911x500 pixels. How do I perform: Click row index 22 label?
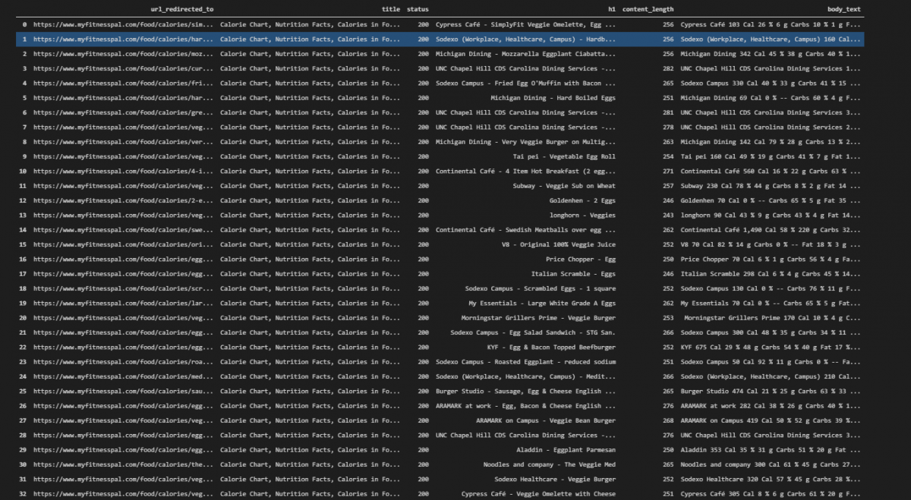23,347
